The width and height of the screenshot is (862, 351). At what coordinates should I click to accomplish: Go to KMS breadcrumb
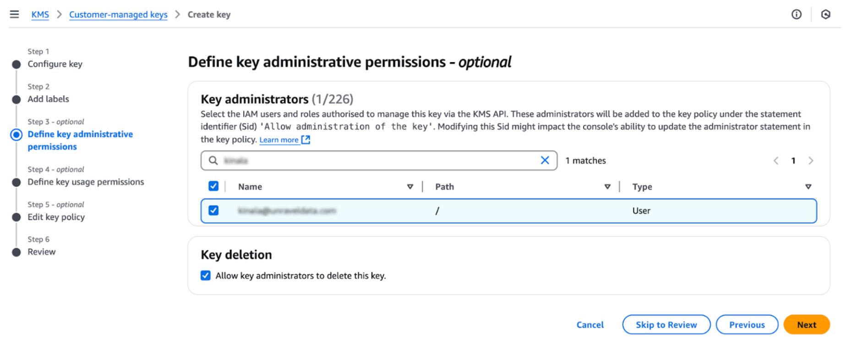click(x=40, y=15)
